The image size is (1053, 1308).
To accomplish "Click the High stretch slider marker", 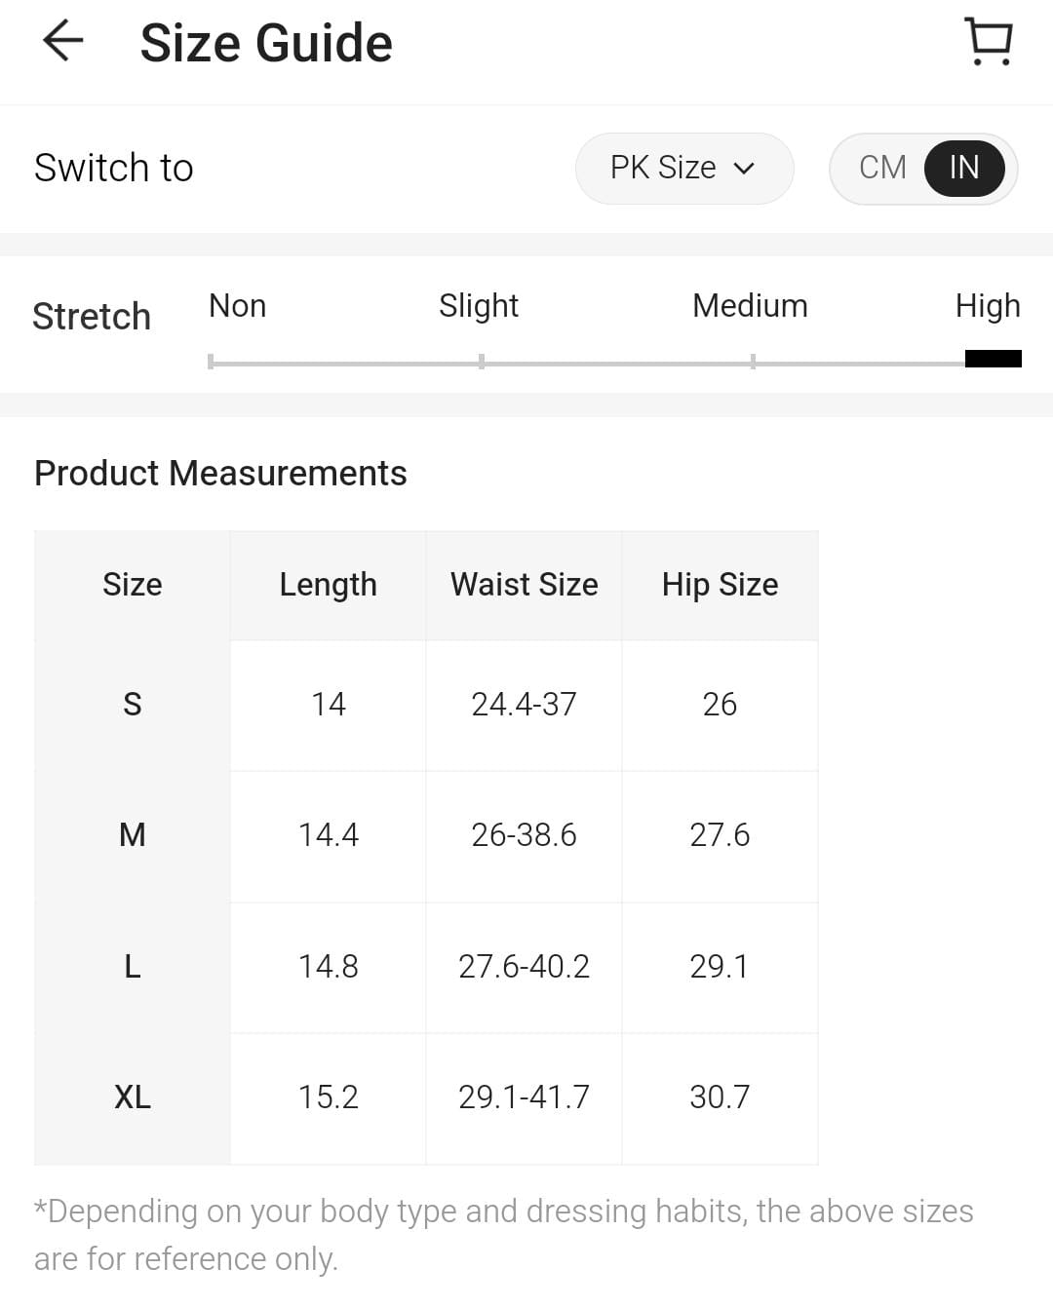I will pos(993,359).
